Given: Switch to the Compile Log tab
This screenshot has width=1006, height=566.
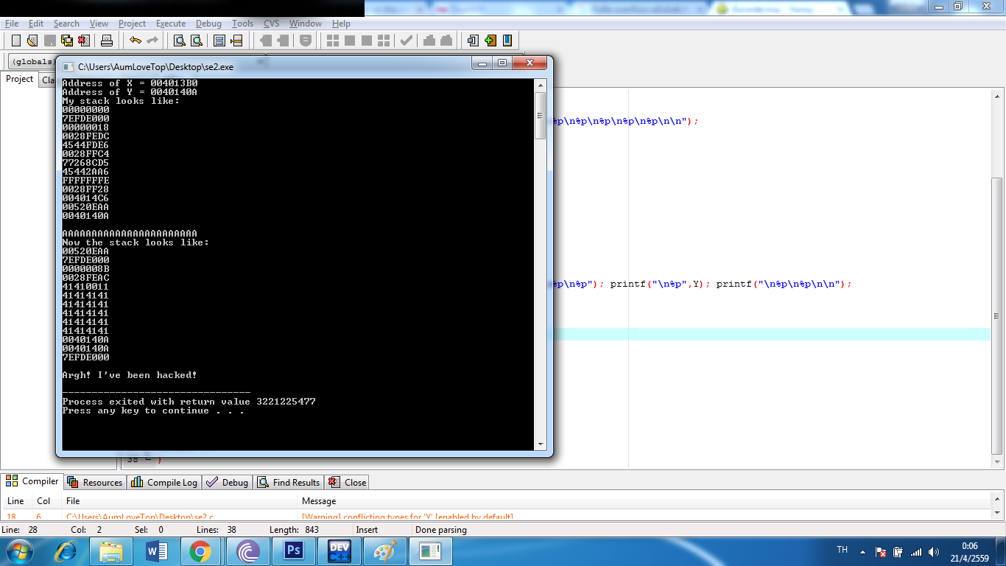Looking at the screenshot, I should tap(164, 483).
